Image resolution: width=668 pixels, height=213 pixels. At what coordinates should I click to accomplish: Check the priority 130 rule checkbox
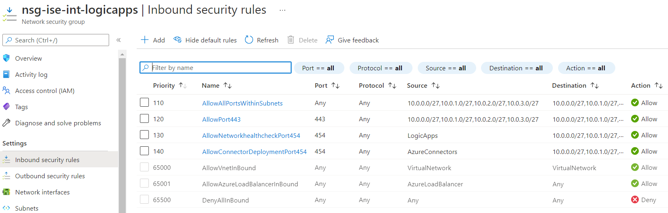144,135
